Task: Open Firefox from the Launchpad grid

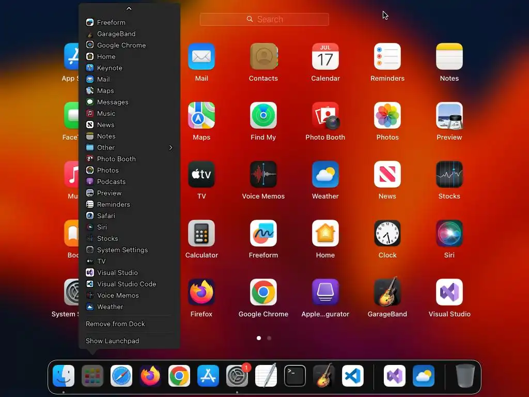Action: 201,292
